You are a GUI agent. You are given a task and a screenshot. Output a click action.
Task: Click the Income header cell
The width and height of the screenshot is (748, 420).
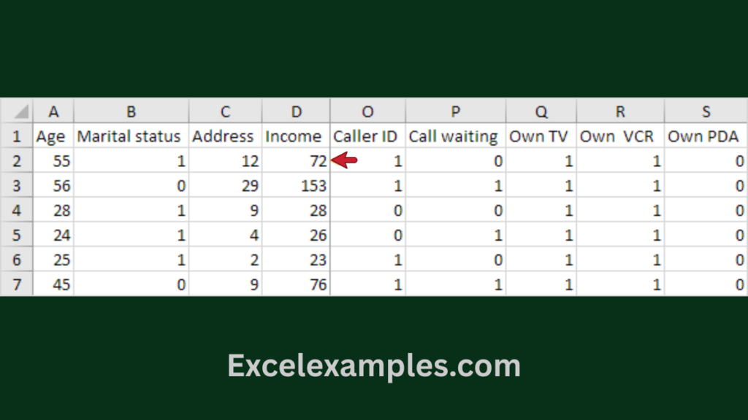pyautogui.click(x=293, y=136)
